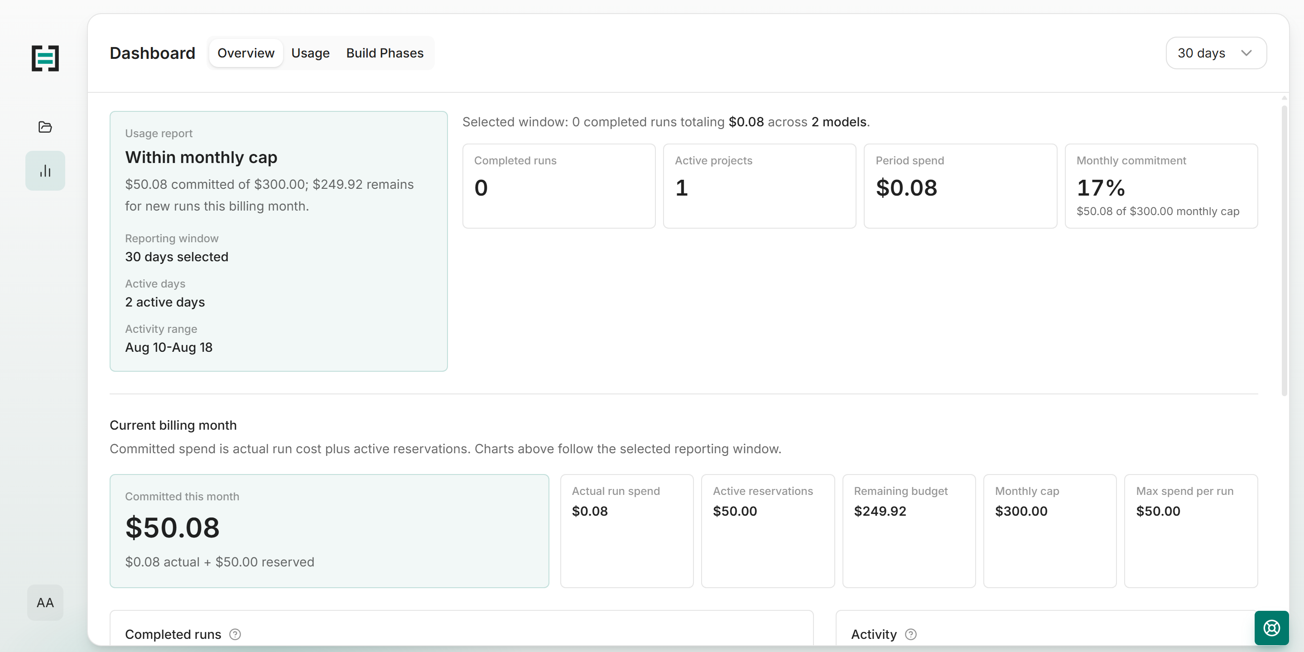This screenshot has width=1304, height=652.
Task: Click the $50.08 Committed this month amount
Action: (172, 527)
